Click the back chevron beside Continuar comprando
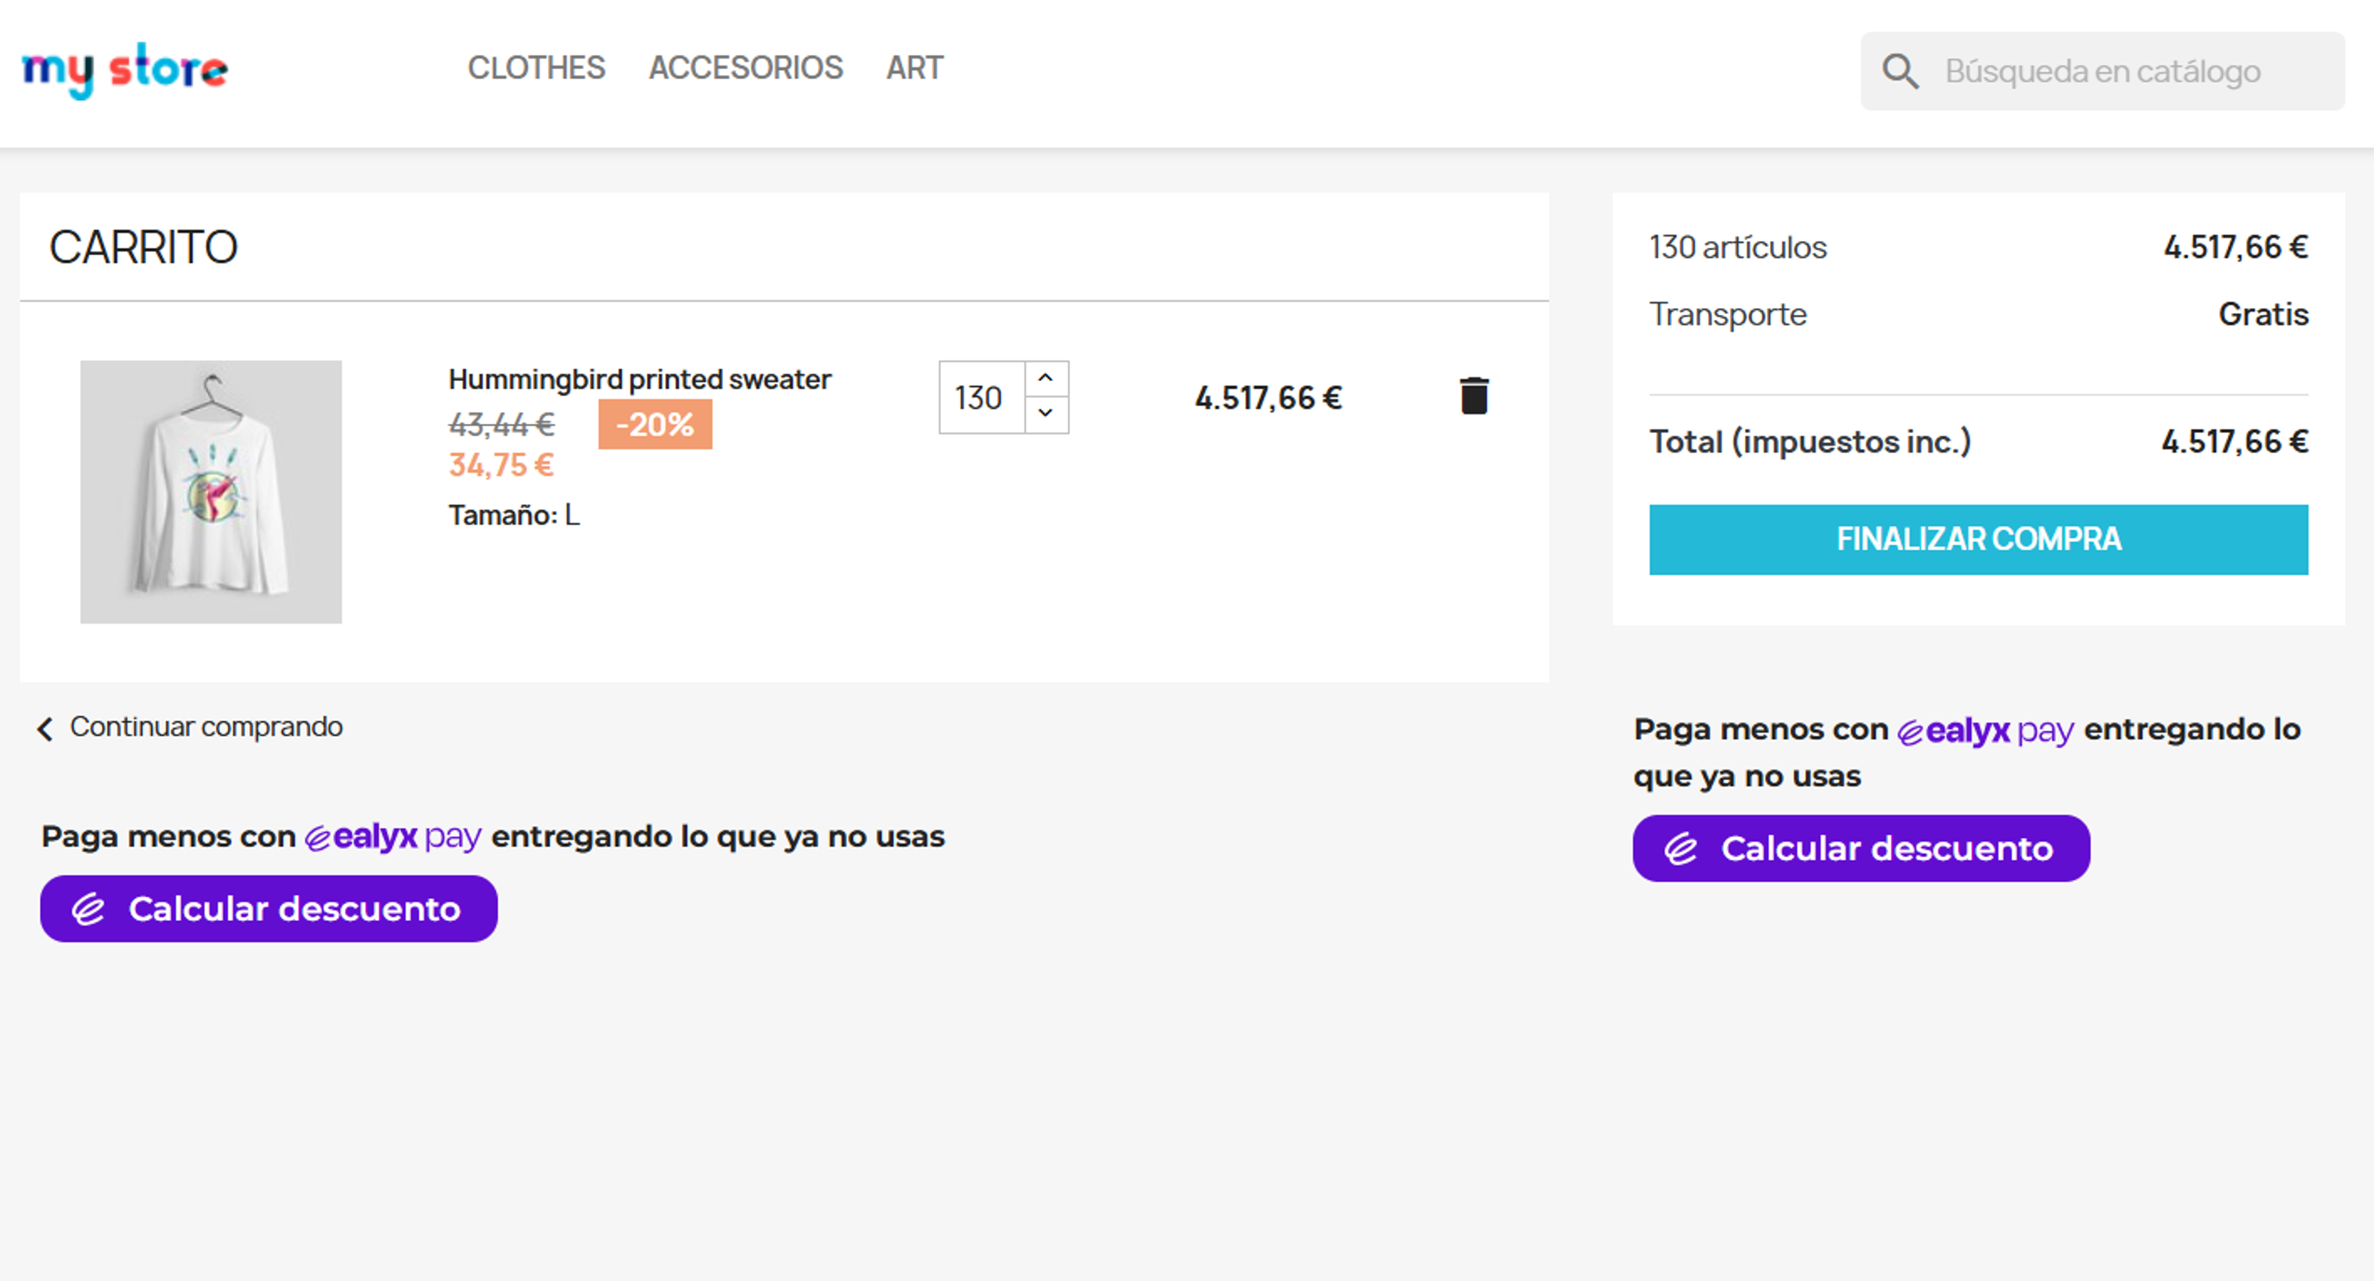This screenshot has height=1281, width=2374. click(45, 728)
